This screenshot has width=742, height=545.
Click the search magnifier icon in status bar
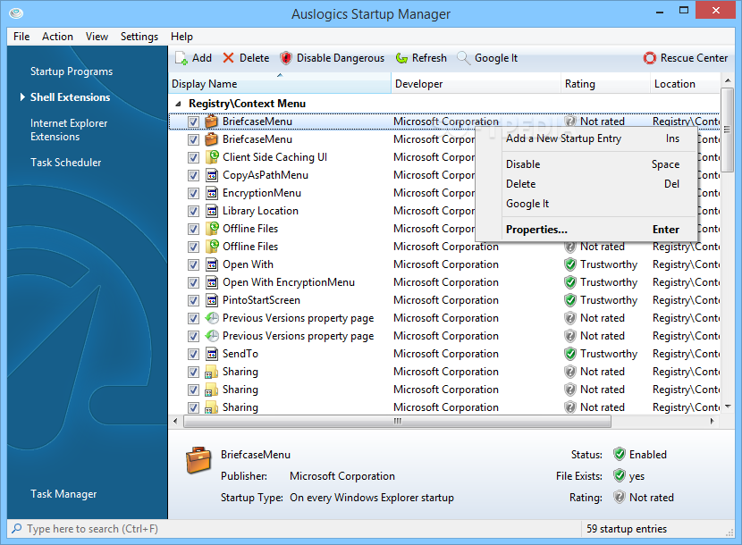coord(17,528)
